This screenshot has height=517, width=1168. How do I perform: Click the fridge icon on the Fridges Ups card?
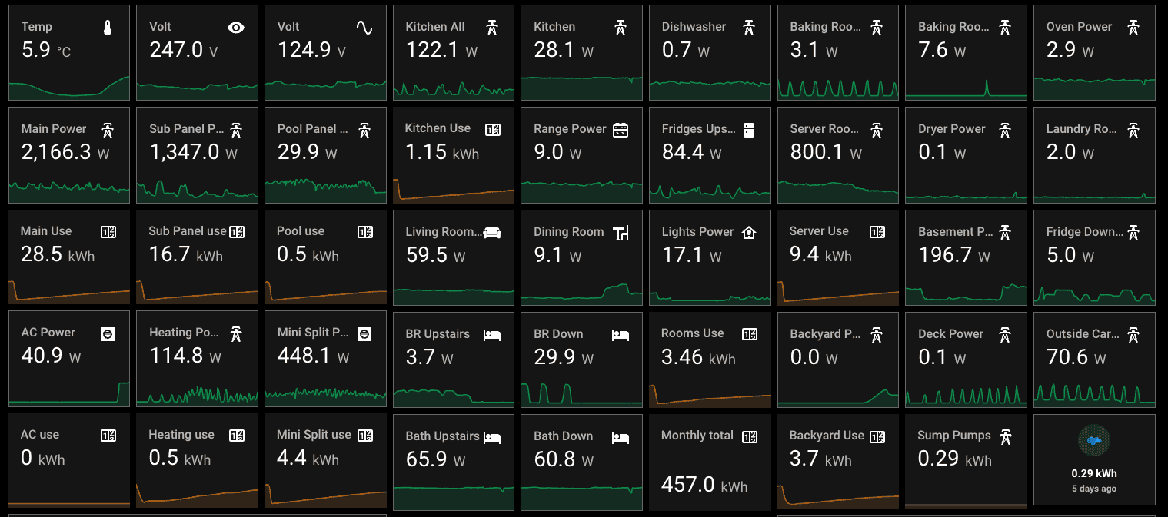click(748, 130)
